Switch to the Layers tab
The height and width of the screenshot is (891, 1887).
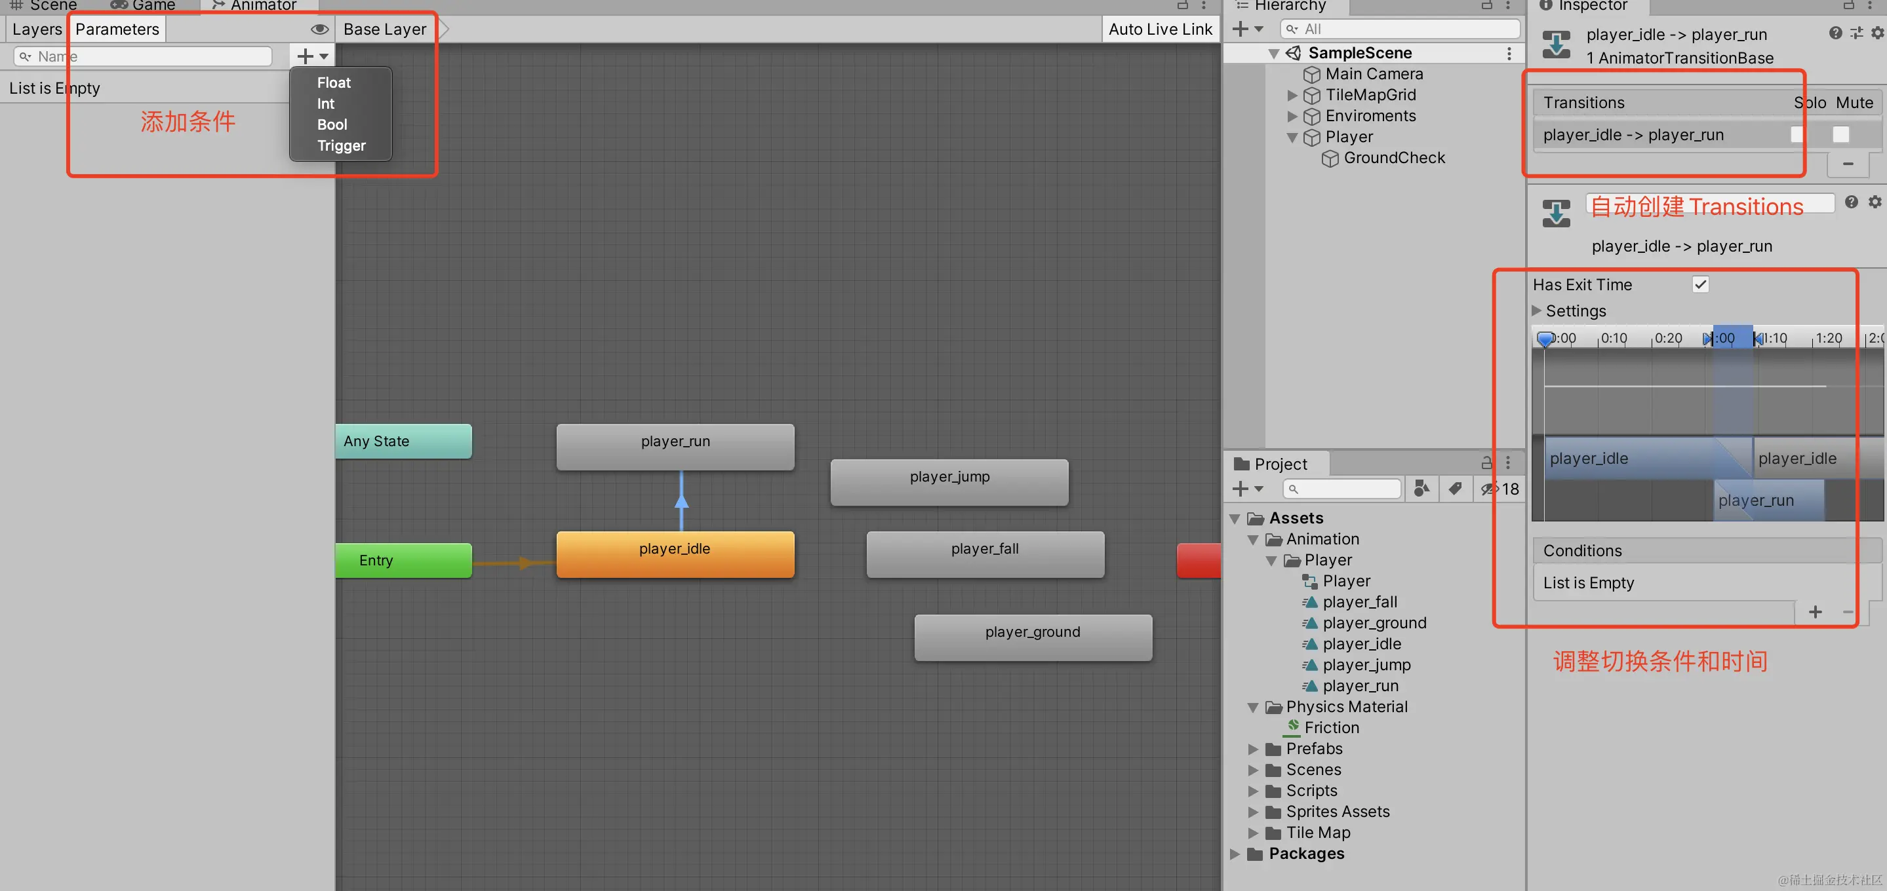pos(37,29)
